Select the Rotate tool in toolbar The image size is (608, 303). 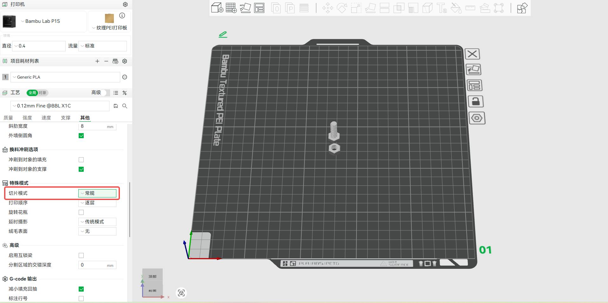click(x=342, y=8)
